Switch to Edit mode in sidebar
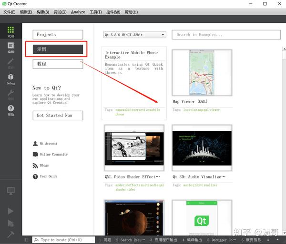This screenshot has height=244, width=286. pyautogui.click(x=10, y=48)
